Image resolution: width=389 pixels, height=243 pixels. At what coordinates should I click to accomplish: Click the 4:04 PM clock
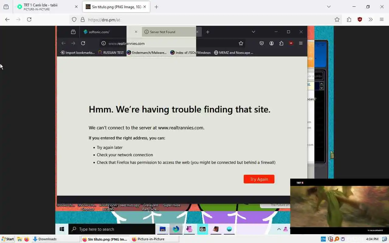click(372, 239)
